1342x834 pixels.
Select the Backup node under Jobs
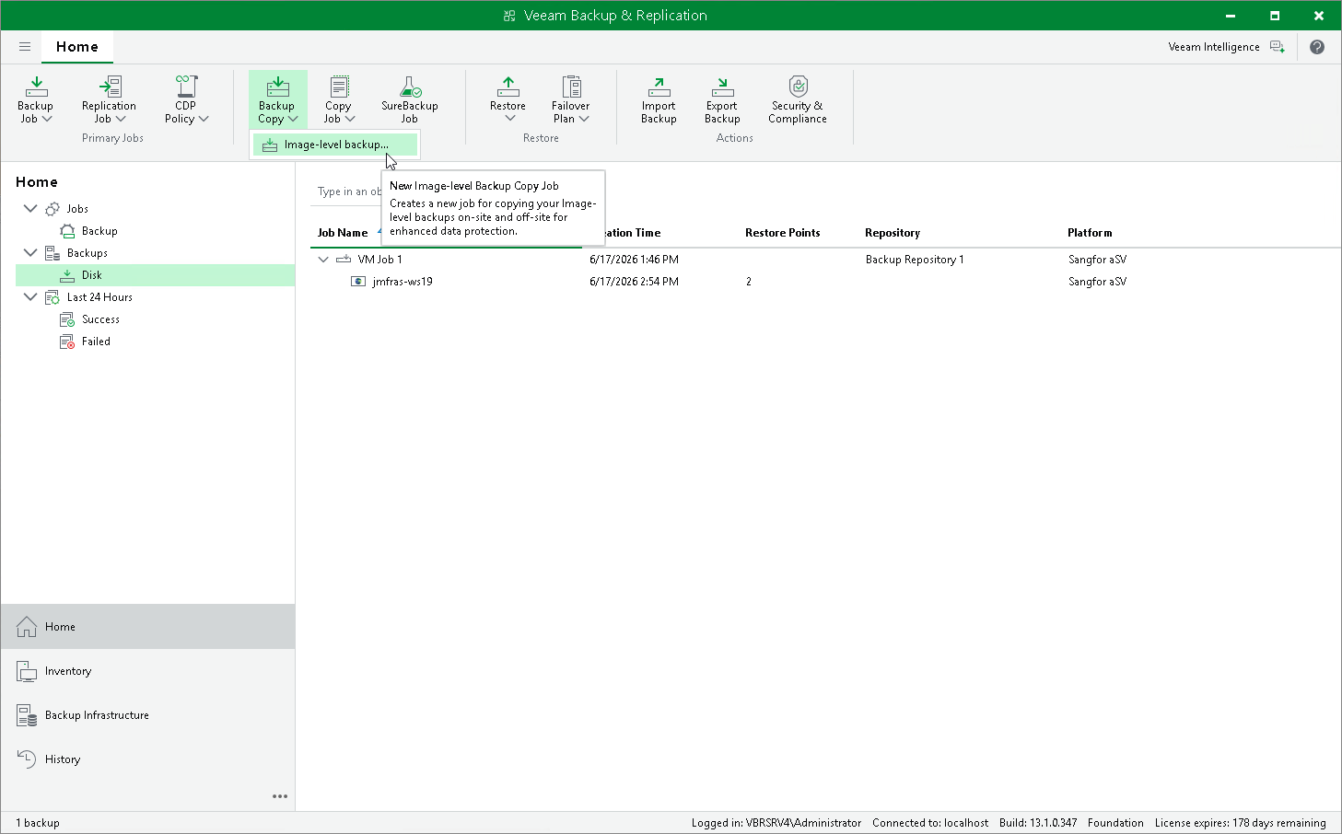pyautogui.click(x=99, y=231)
